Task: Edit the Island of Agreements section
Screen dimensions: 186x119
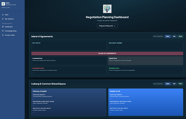Action: click(x=174, y=37)
